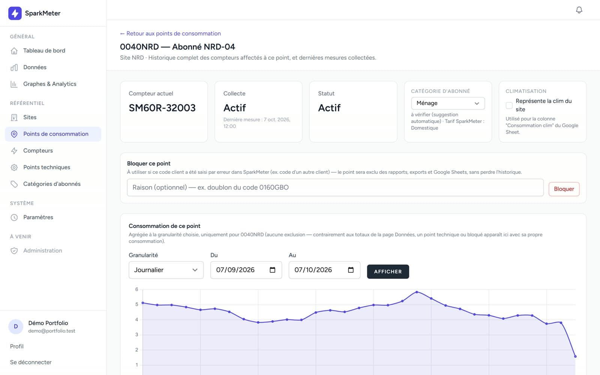Image resolution: width=600 pixels, height=375 pixels.
Task: Click the red Bloquer button
Action: pos(564,189)
